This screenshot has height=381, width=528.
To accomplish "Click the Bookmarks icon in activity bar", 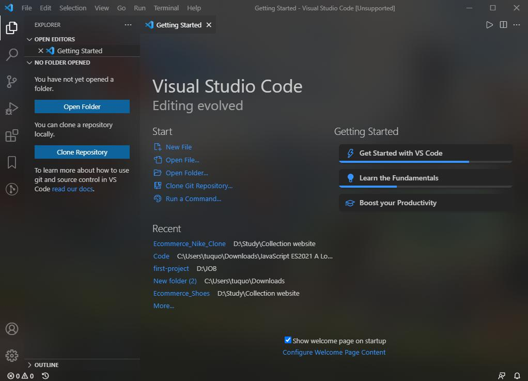I will [11, 162].
